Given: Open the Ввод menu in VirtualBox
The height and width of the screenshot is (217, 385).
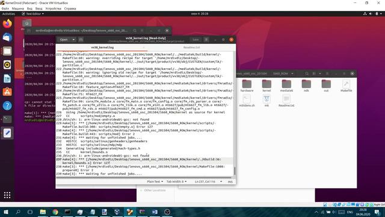Looking at the screenshot, I should pos(38,8).
